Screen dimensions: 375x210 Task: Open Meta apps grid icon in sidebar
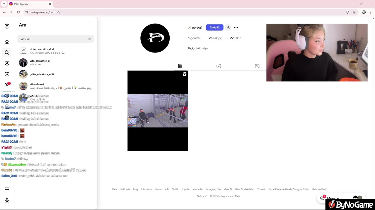tap(7, 200)
